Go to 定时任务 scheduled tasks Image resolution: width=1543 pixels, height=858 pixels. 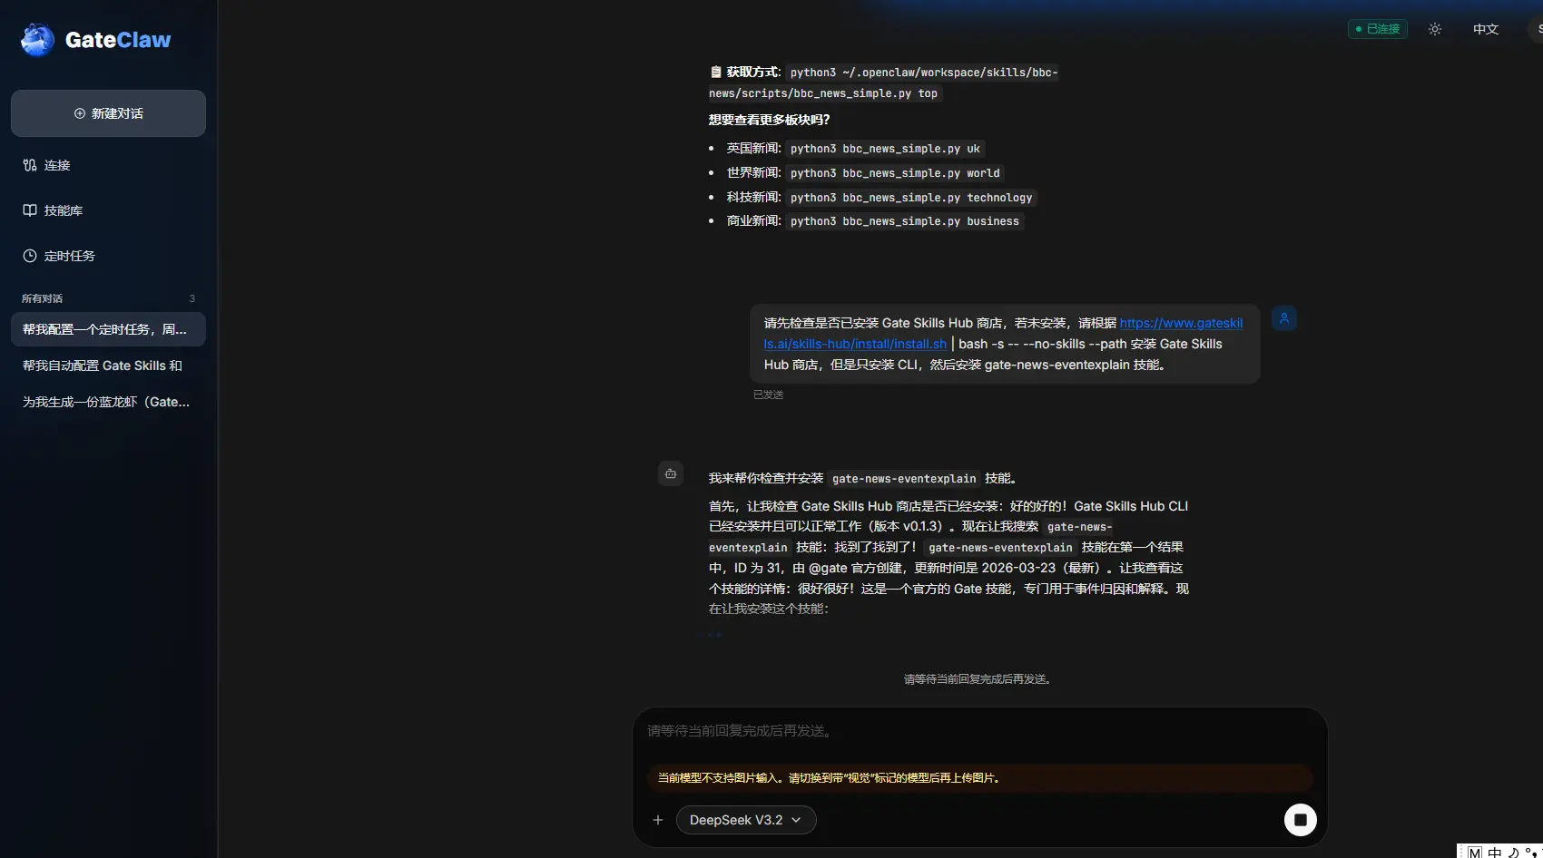click(x=108, y=256)
